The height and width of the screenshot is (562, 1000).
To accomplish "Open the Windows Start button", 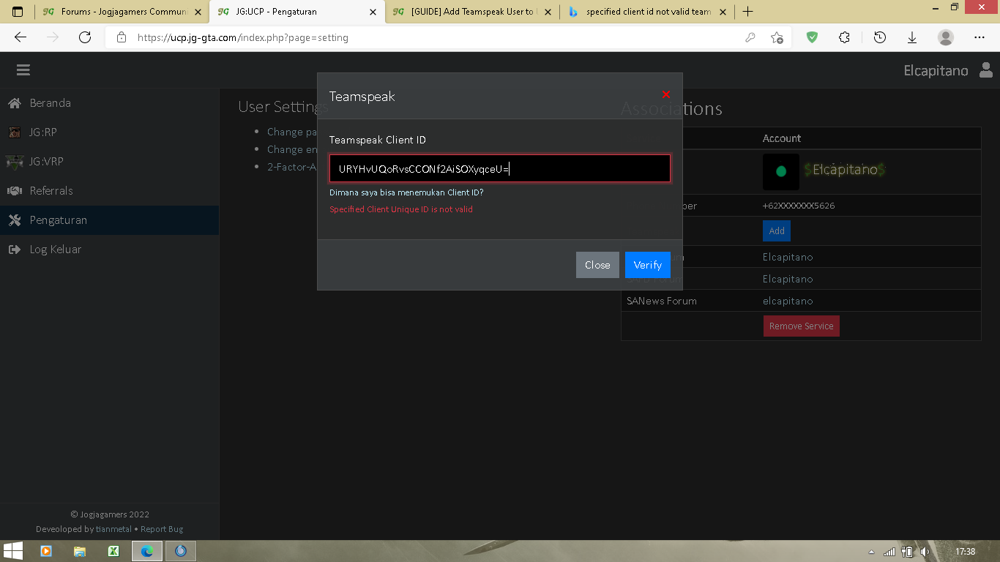I will pos(12,551).
